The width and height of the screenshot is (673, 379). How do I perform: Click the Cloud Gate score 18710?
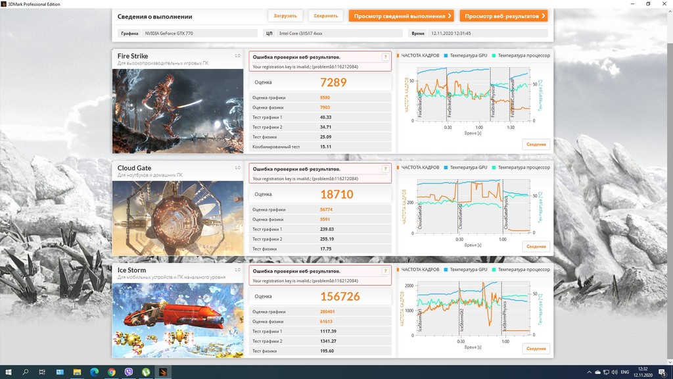337,194
